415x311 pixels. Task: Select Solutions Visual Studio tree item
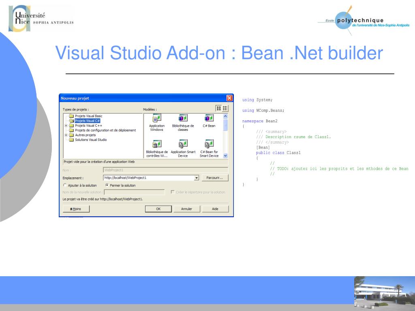point(91,140)
